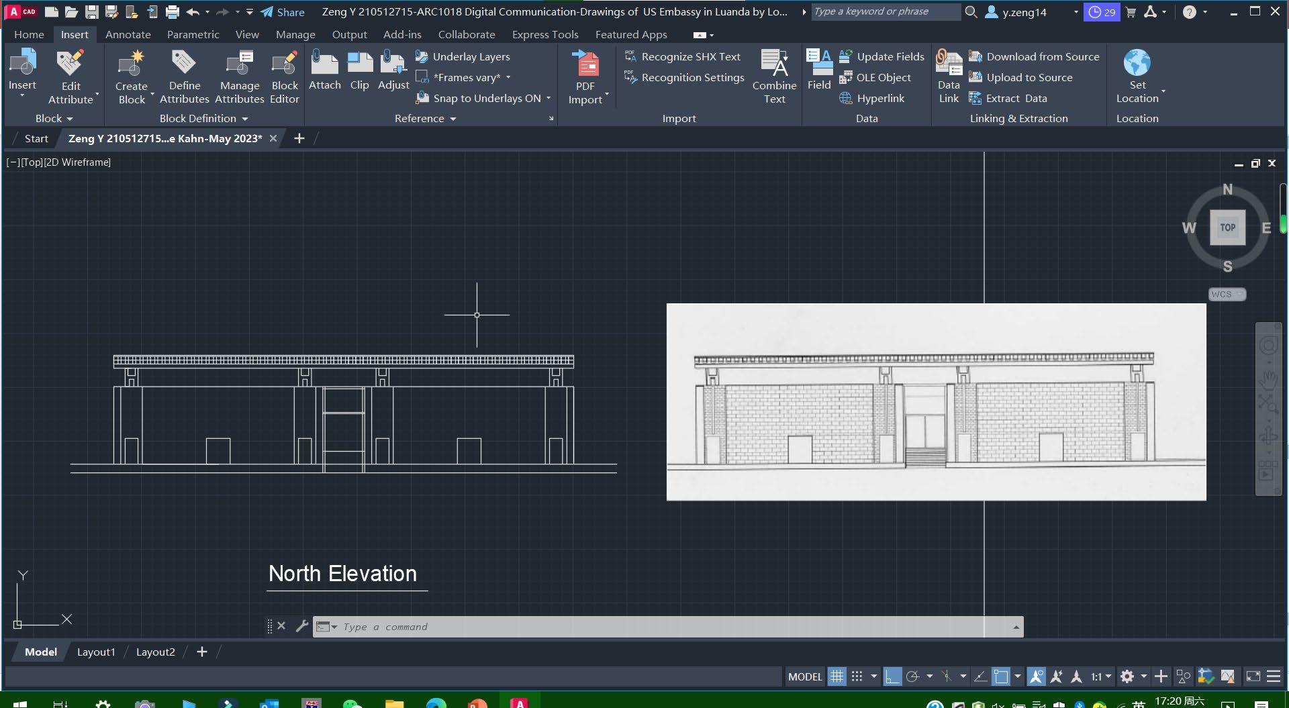Toggle the drawing grid display in status bar

pyautogui.click(x=837, y=676)
